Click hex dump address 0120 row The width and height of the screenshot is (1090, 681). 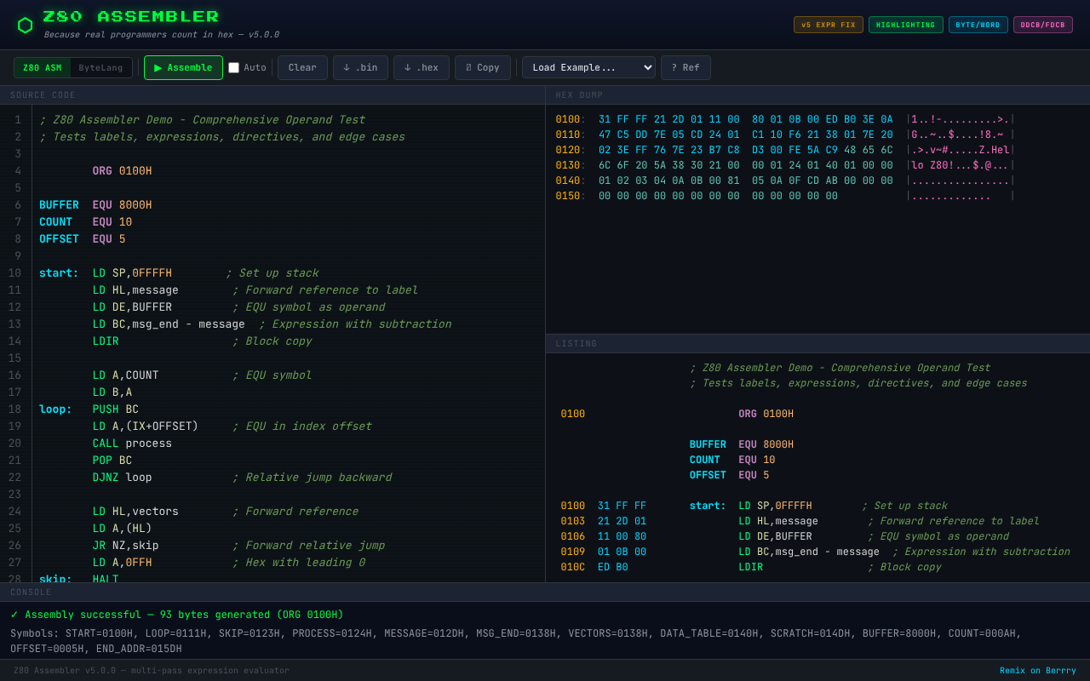click(785, 151)
